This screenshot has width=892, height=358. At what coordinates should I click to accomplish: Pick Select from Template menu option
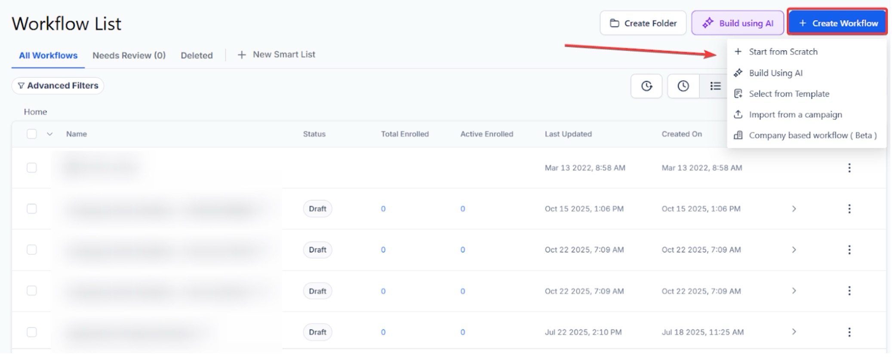click(789, 94)
